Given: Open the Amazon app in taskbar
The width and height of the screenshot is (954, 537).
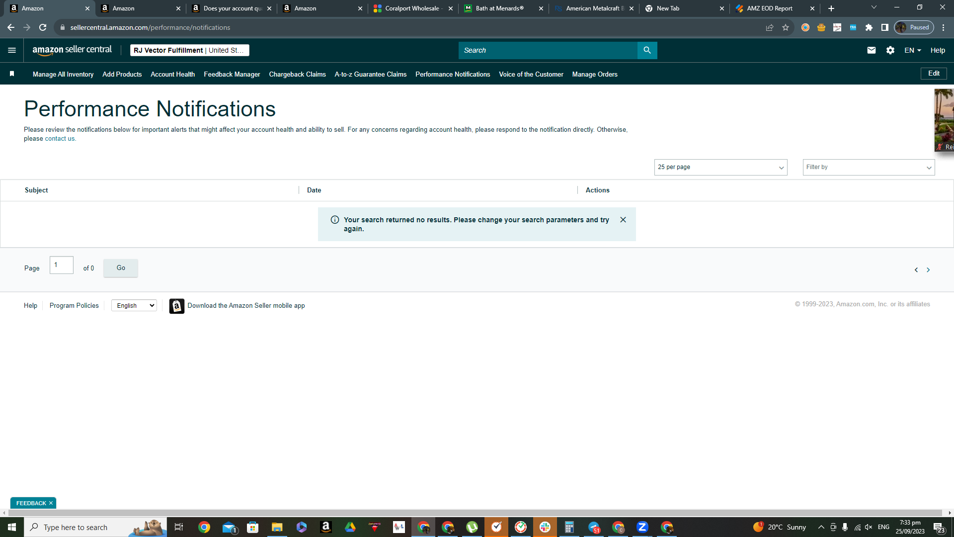Looking at the screenshot, I should coord(326,527).
